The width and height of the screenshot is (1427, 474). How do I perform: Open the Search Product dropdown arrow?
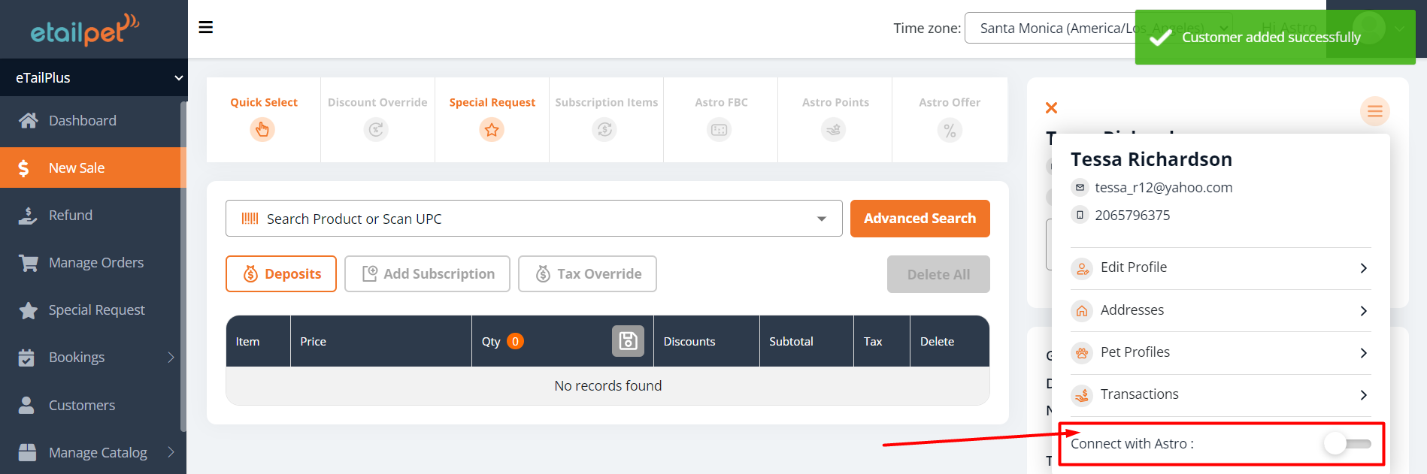(821, 219)
